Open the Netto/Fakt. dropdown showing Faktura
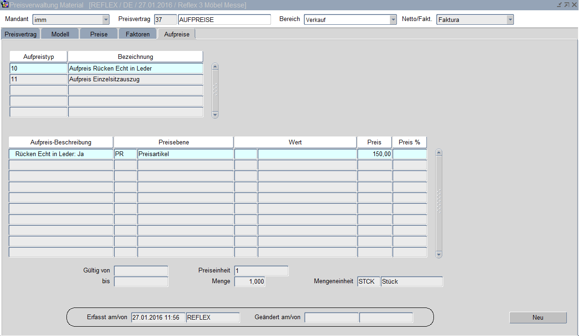 pos(510,20)
